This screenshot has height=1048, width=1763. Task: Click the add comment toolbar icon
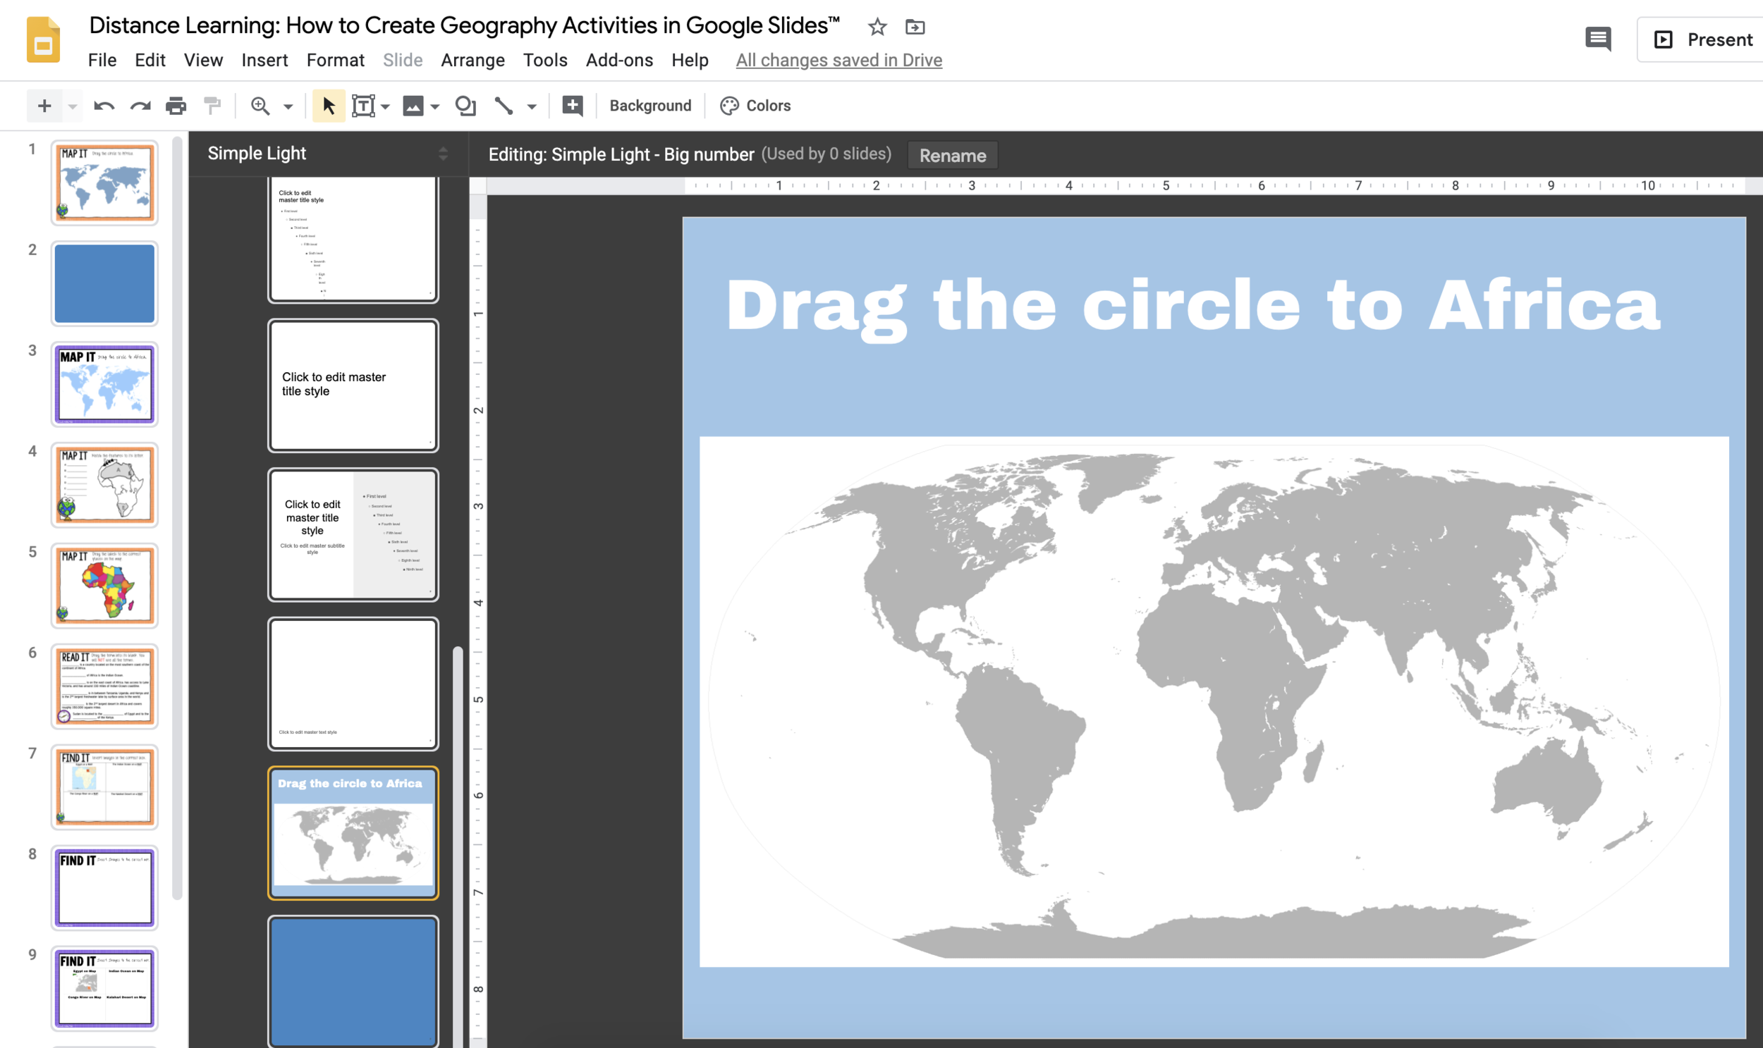click(573, 106)
